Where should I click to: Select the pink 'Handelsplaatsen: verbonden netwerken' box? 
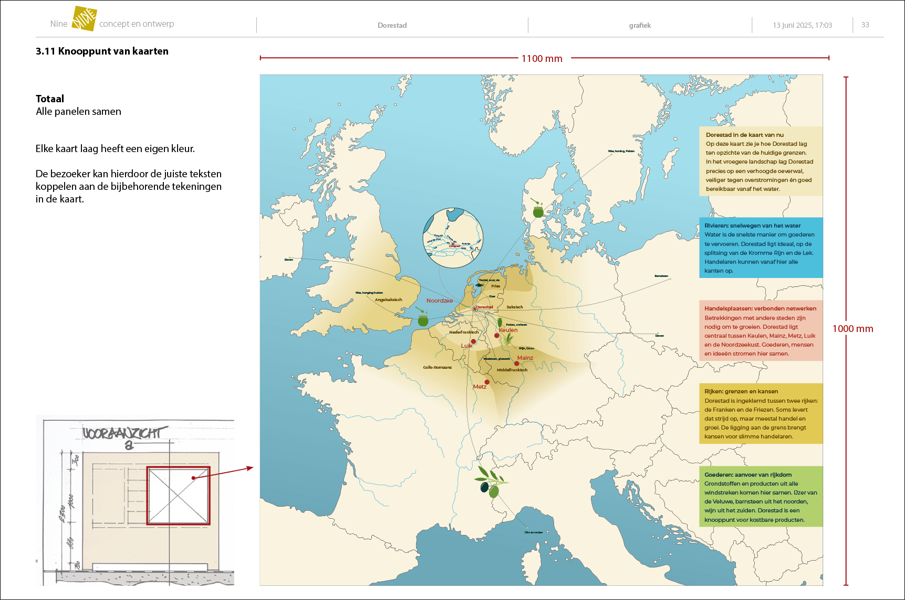[x=761, y=330]
